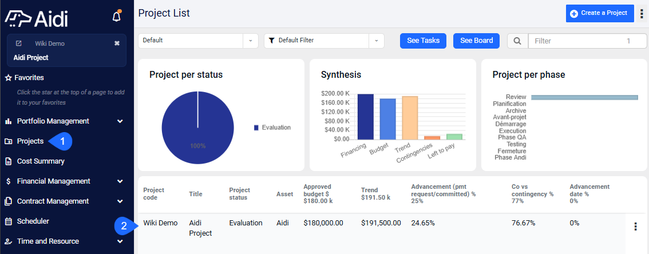Go to Projects in sidebar
Image resolution: width=649 pixels, height=254 pixels.
coord(30,141)
